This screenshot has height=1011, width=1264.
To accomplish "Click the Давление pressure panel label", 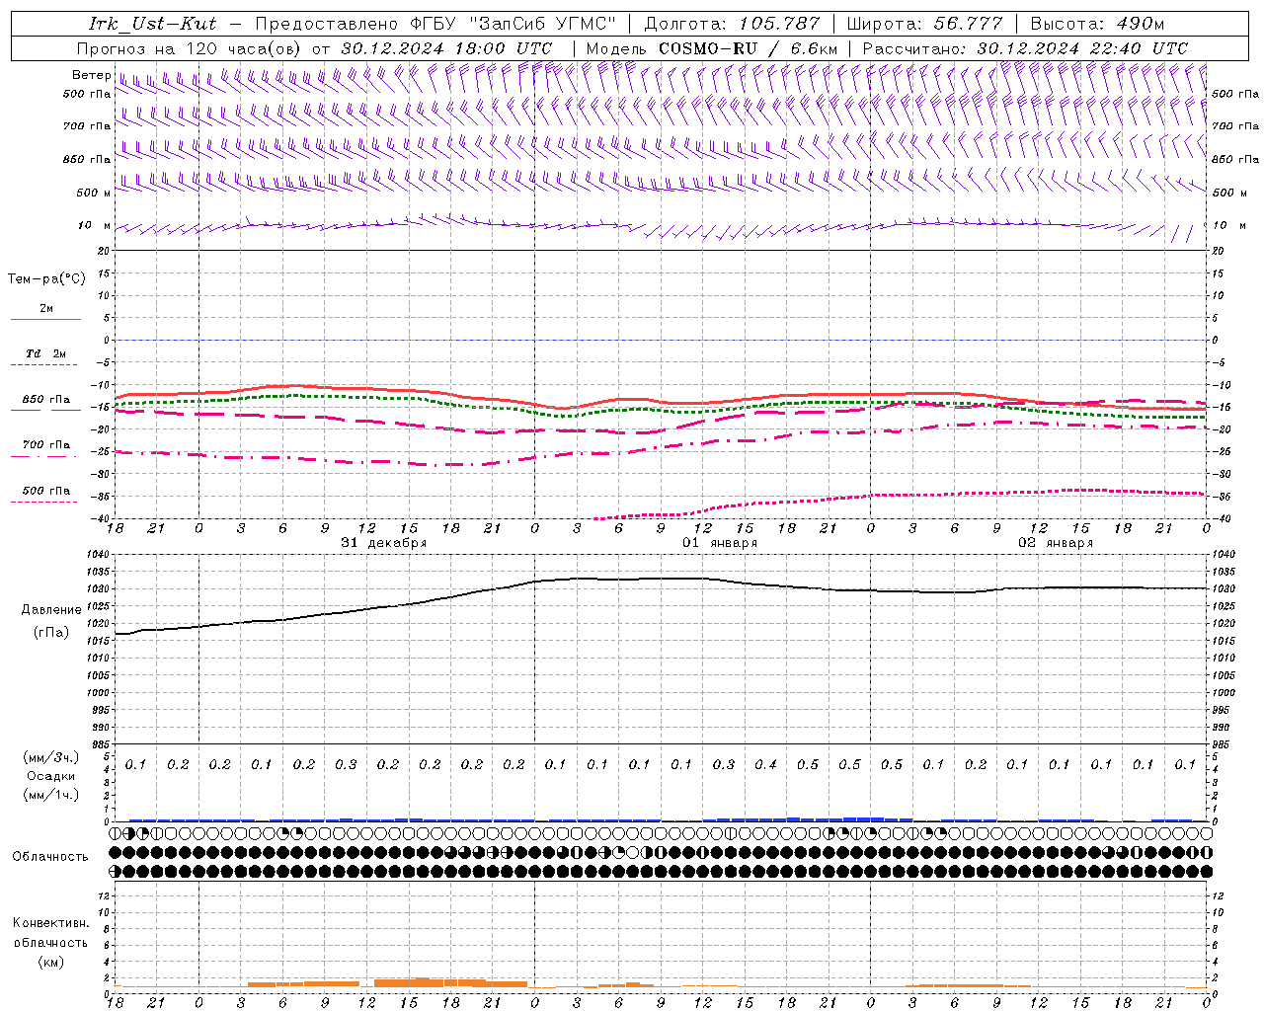I will [x=51, y=610].
